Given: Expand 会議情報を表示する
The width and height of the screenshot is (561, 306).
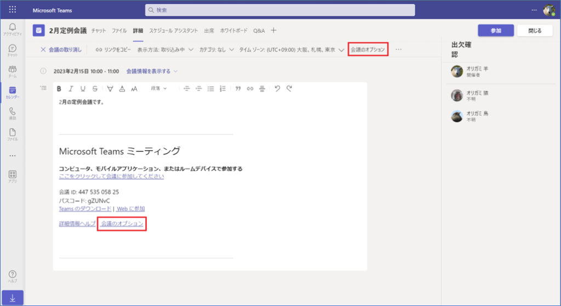Looking at the screenshot, I should click(x=152, y=71).
